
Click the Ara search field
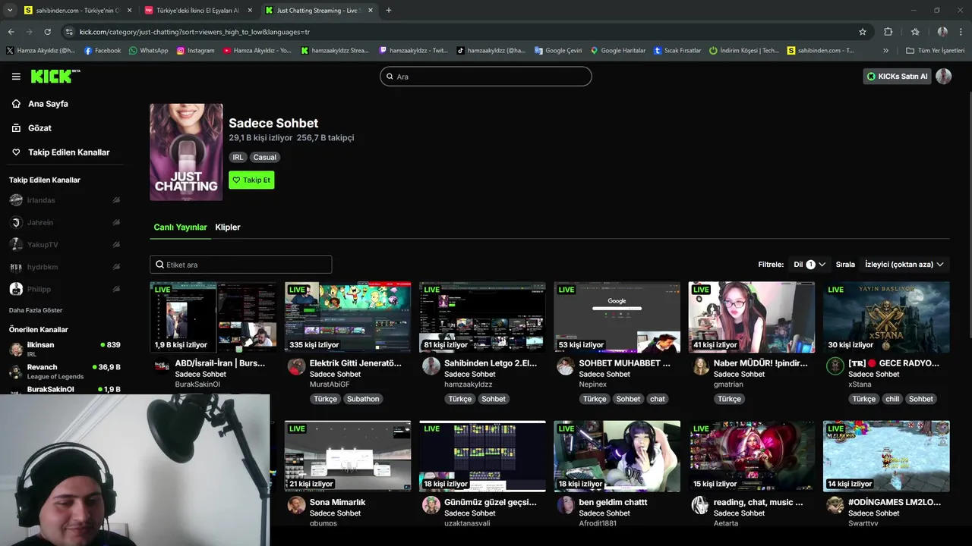486,77
